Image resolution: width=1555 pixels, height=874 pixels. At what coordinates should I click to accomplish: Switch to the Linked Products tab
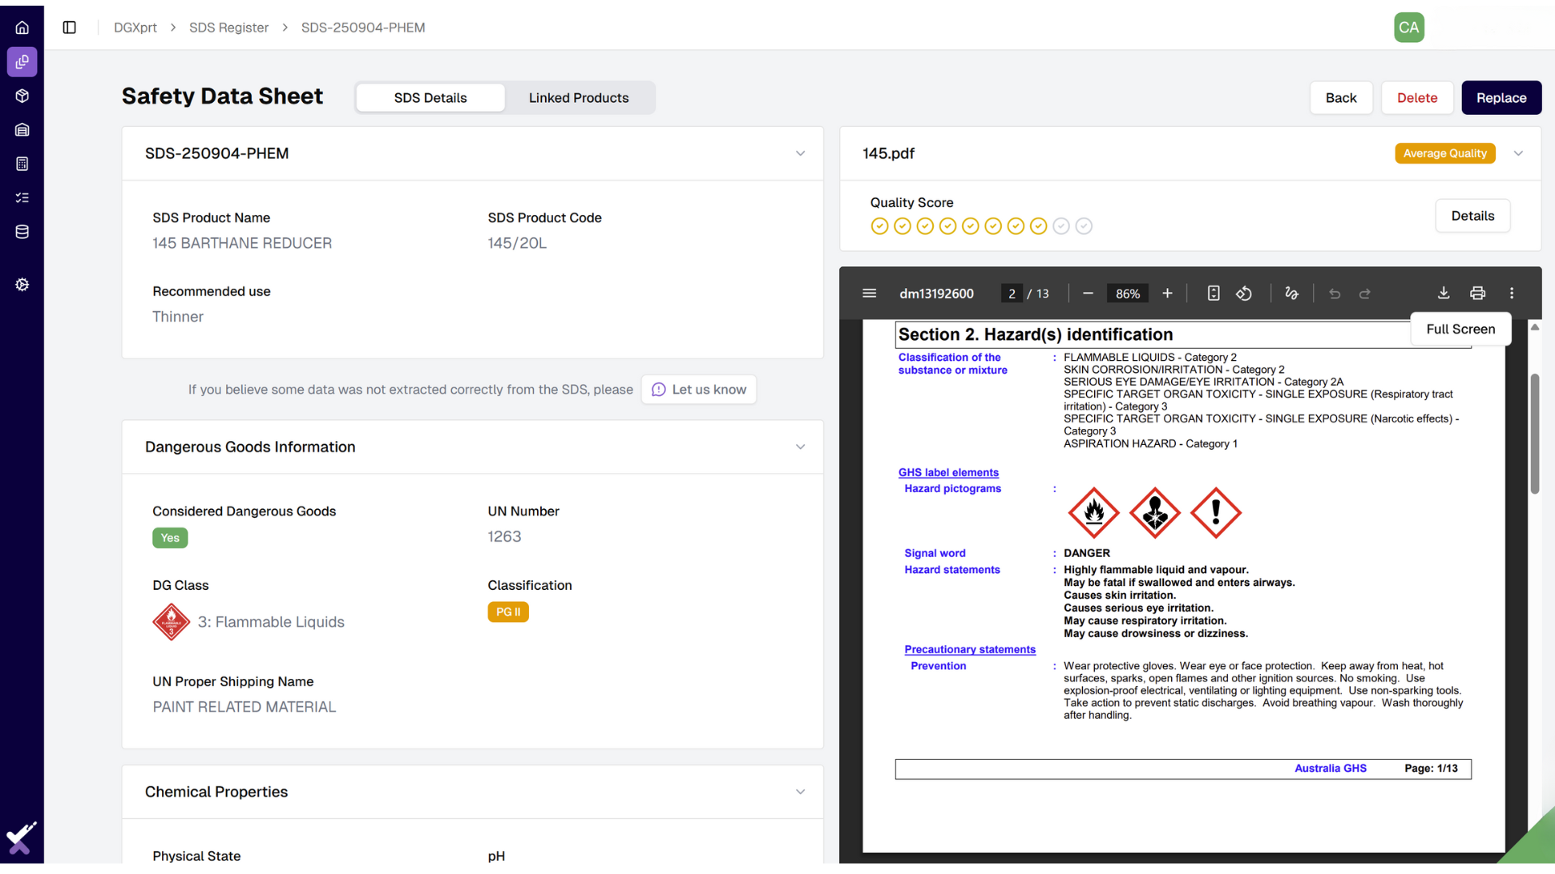(579, 97)
